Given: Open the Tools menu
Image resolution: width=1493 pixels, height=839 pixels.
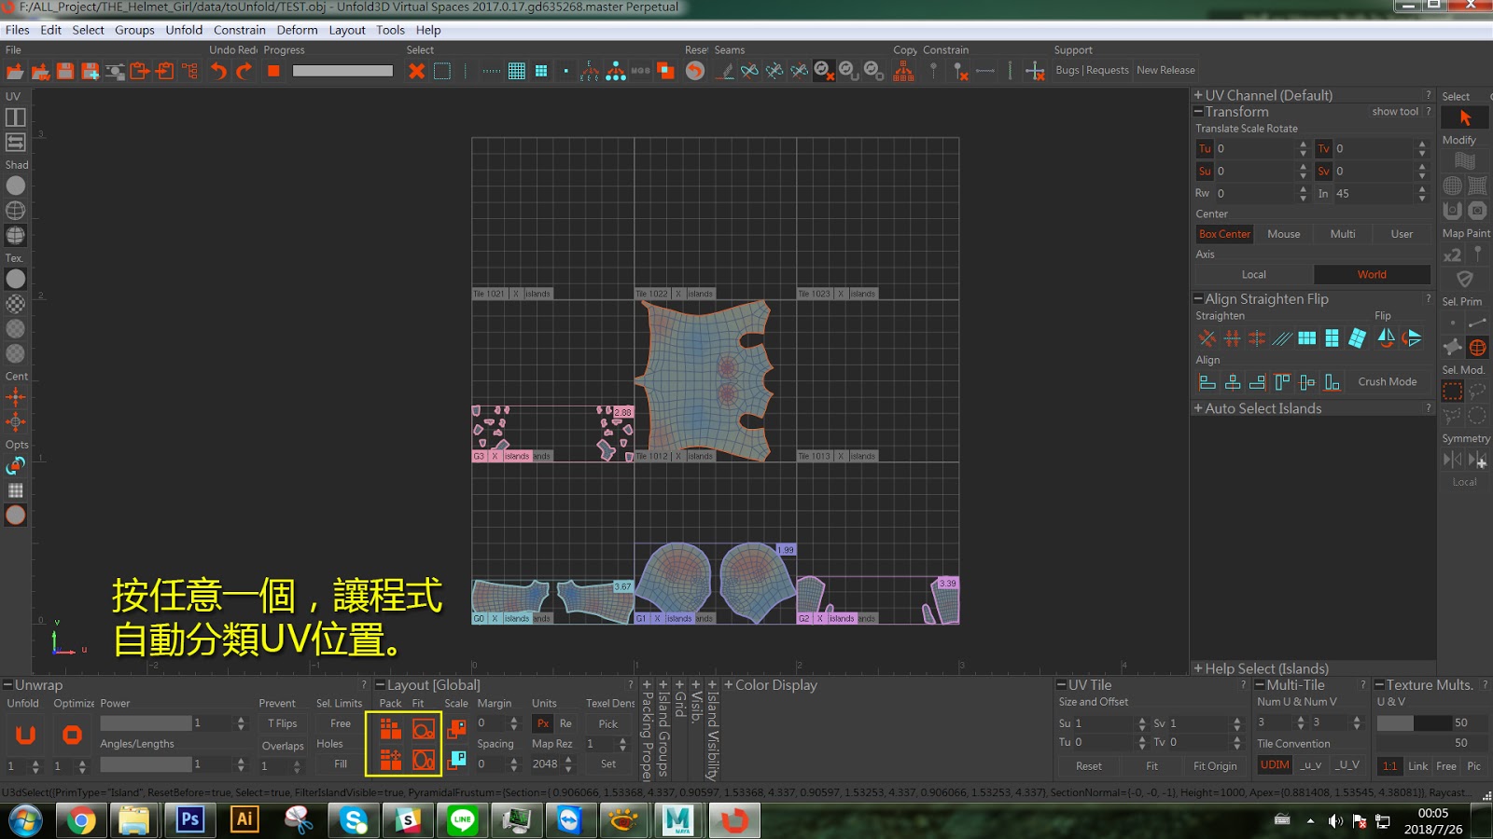Looking at the screenshot, I should pos(390,30).
